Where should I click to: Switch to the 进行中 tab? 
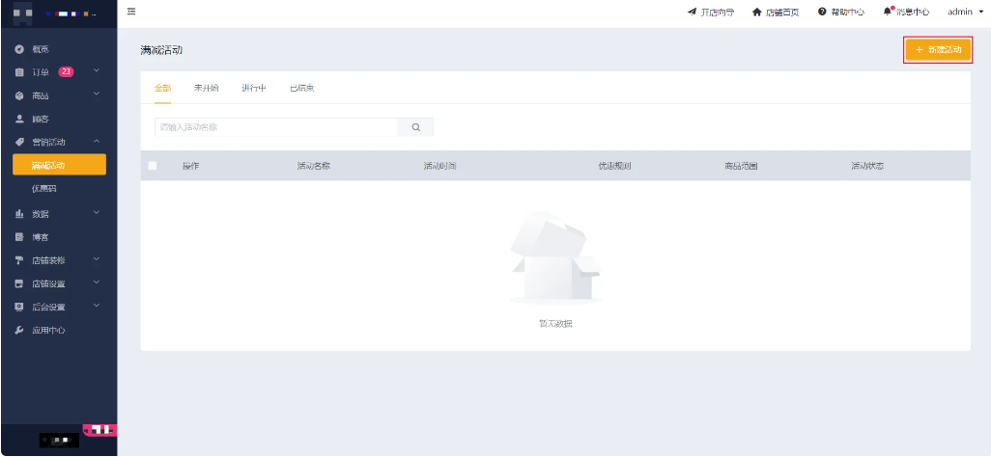(x=254, y=88)
